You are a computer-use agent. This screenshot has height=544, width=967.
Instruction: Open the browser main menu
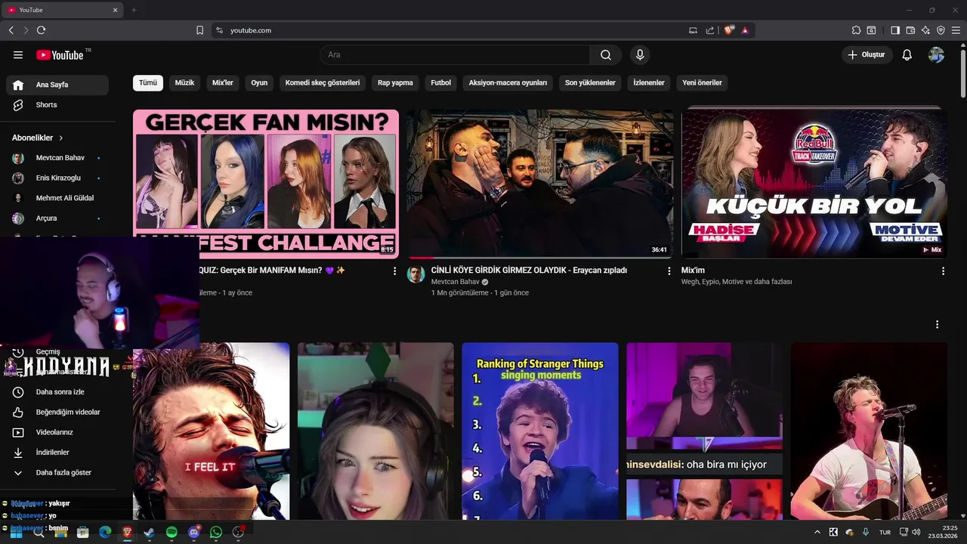coord(956,30)
